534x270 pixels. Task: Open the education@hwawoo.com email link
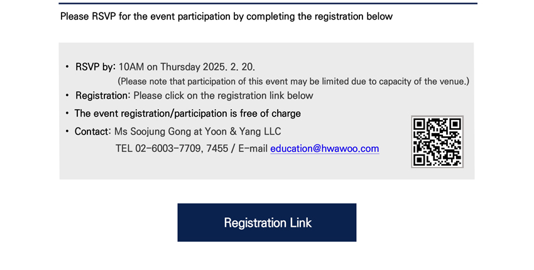(x=325, y=149)
